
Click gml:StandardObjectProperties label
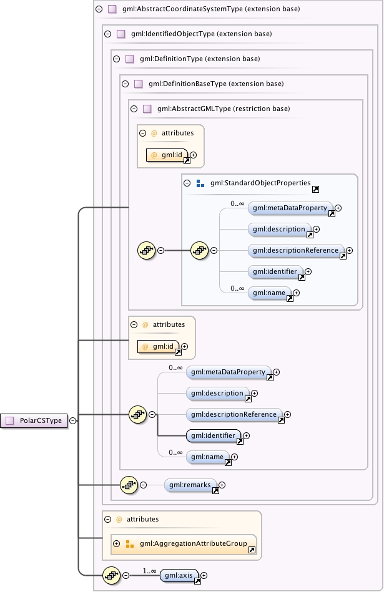[x=260, y=183]
